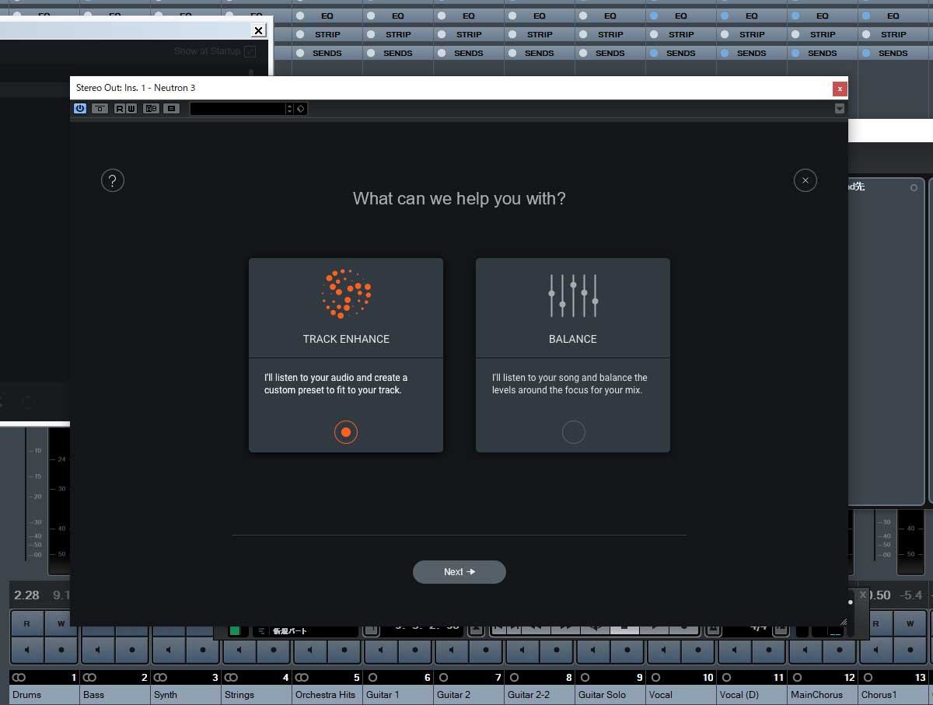Record-enable the Guitar 1 channel
This screenshot has width=933, height=705.
(x=414, y=650)
